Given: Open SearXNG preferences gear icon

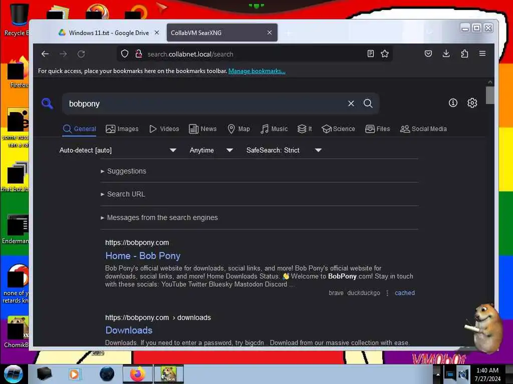Looking at the screenshot, I should (472, 103).
